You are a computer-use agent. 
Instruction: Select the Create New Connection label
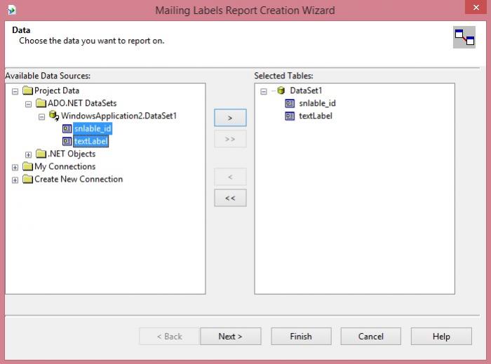(x=79, y=179)
